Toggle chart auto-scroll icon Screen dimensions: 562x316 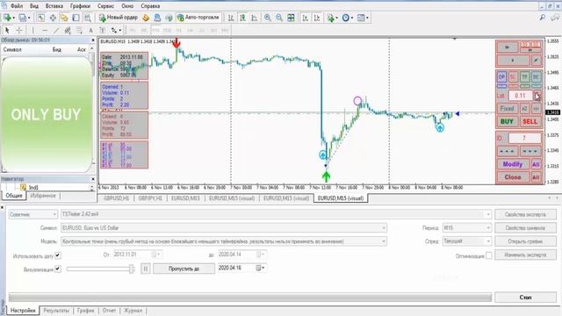coord(305,18)
